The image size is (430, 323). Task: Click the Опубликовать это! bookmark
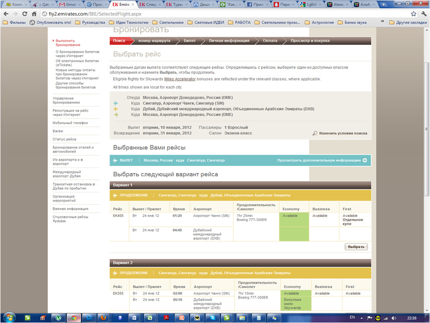click(51, 22)
